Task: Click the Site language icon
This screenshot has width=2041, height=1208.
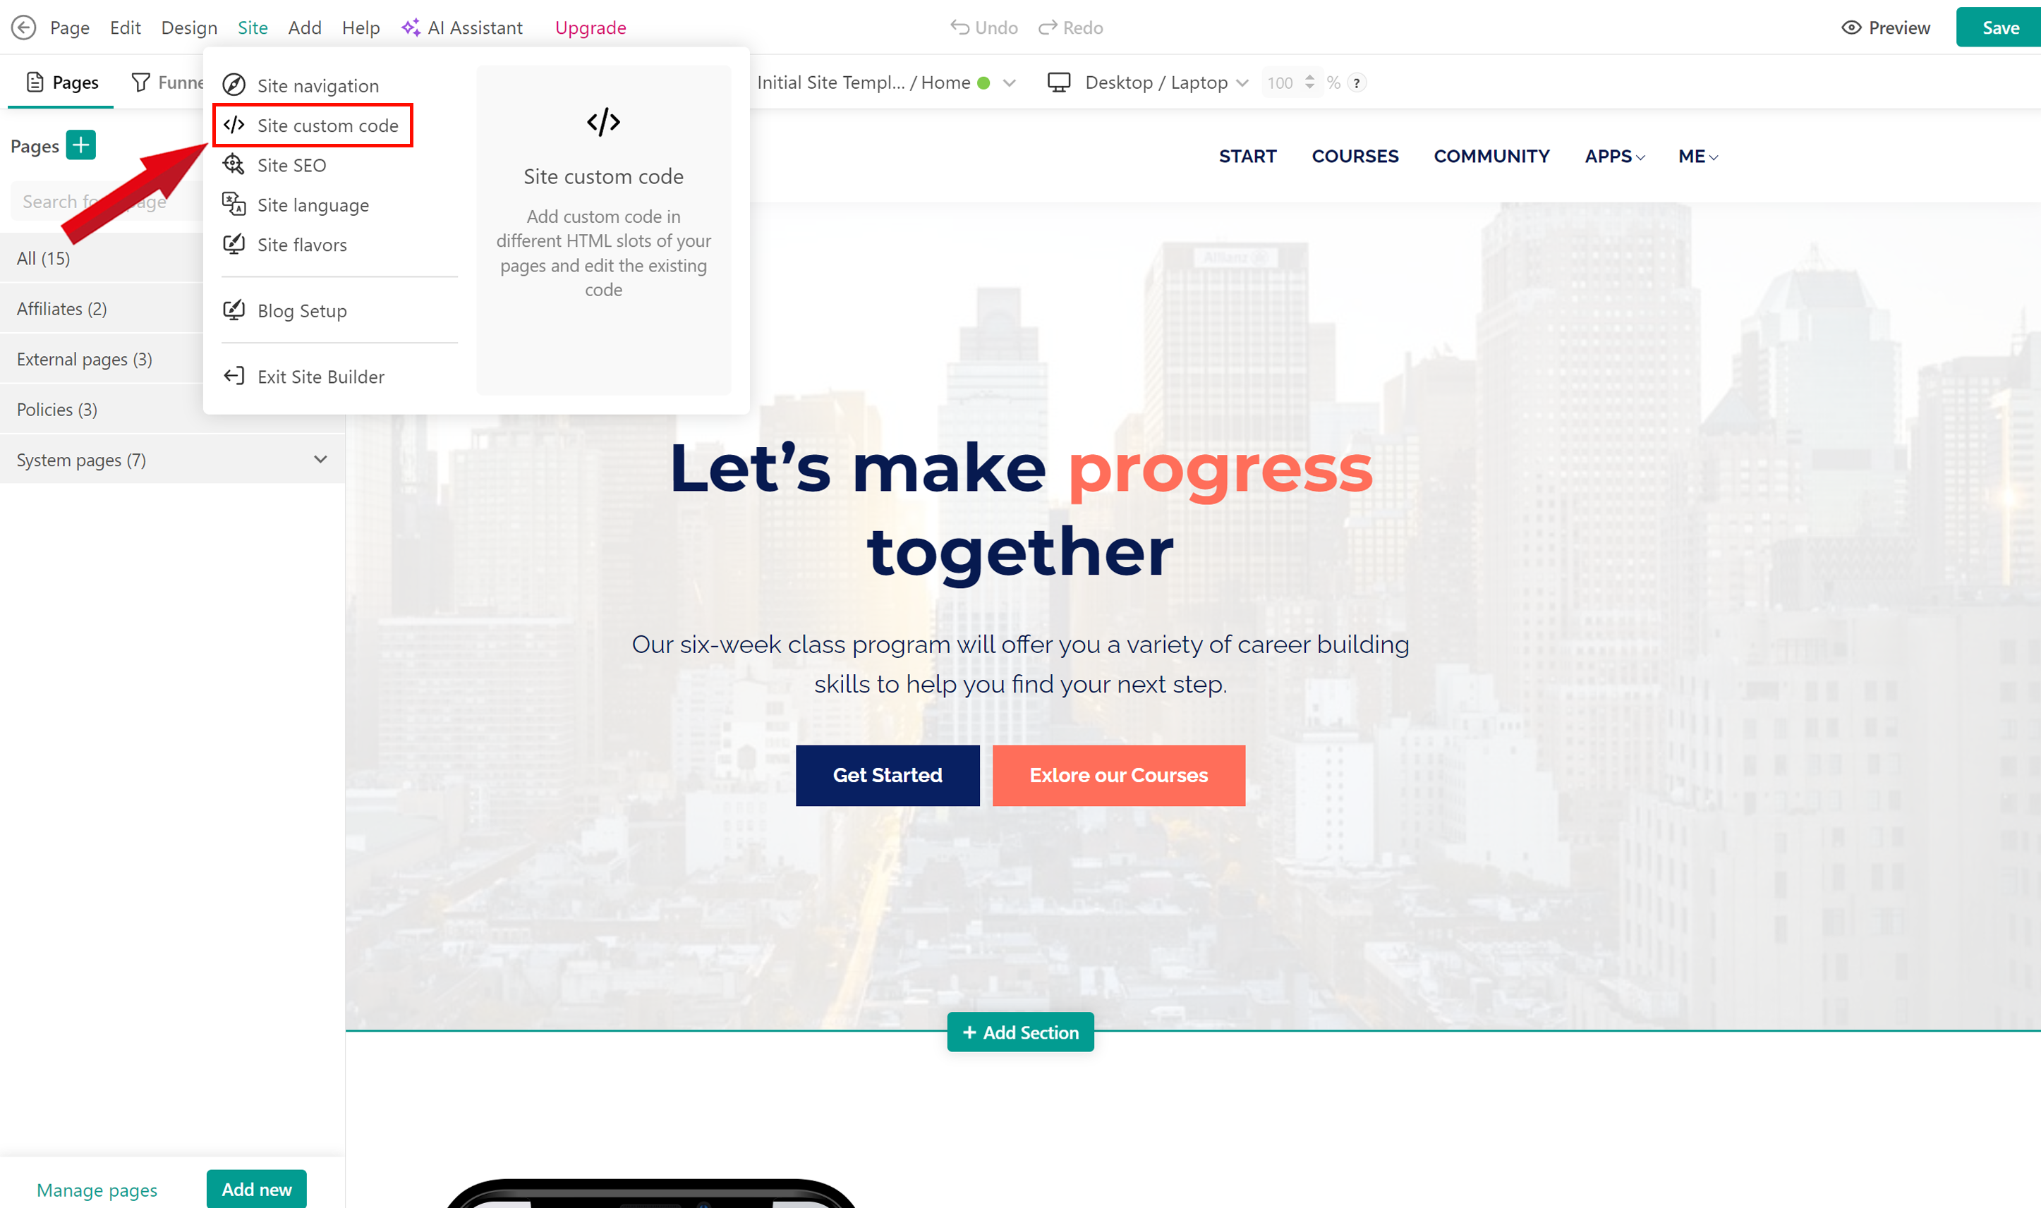Action: 233,205
